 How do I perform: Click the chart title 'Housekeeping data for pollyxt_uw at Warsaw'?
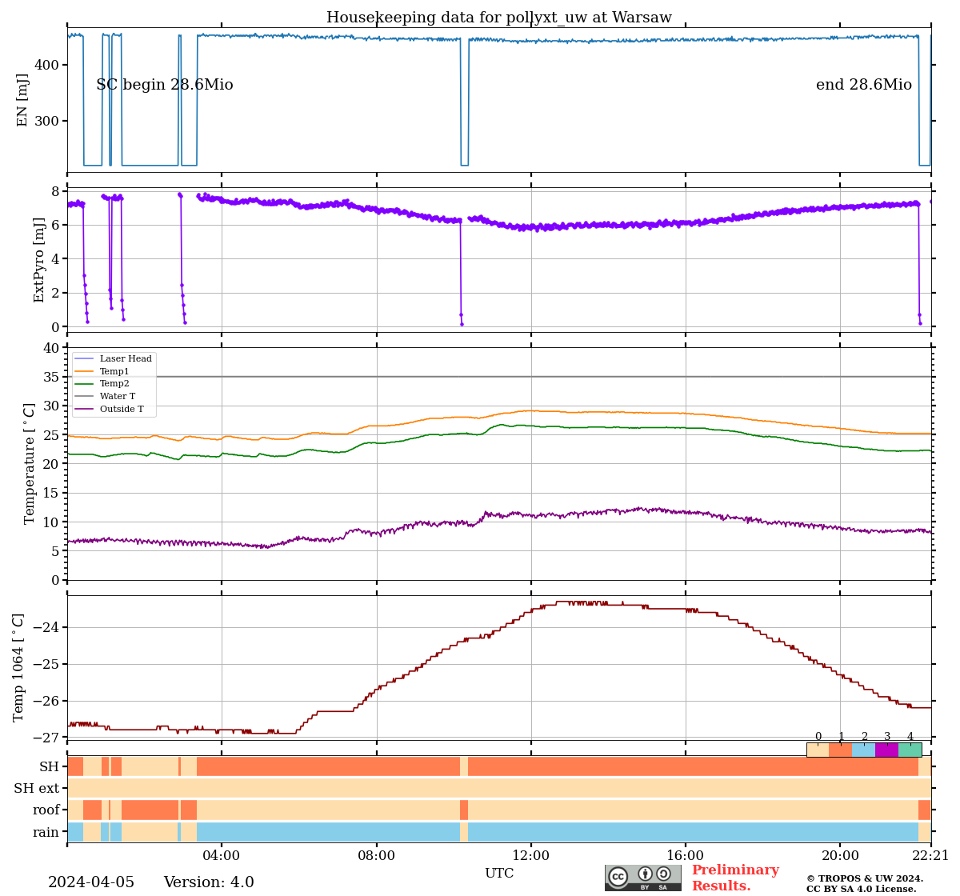point(499,18)
